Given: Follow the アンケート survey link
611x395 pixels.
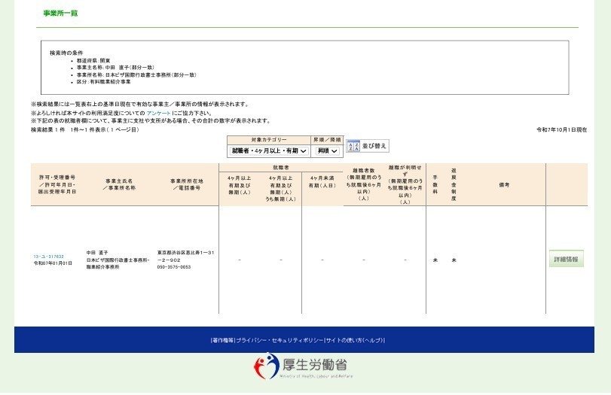Looking at the screenshot, I should [x=158, y=113].
